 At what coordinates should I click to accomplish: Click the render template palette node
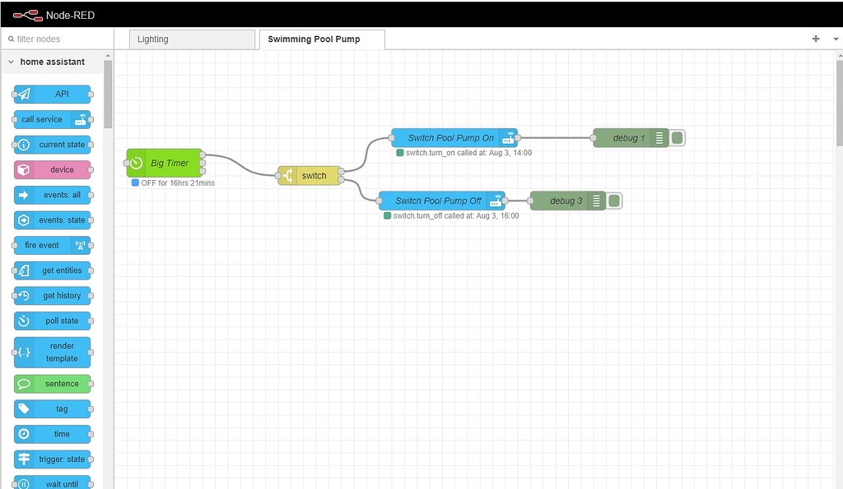click(53, 350)
